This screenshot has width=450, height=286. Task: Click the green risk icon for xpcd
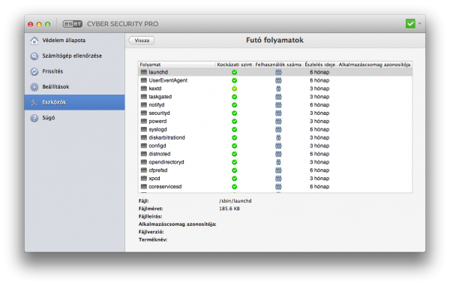(235, 179)
